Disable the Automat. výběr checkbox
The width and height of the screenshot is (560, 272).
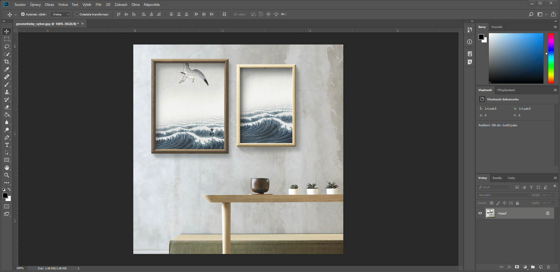tap(22, 14)
